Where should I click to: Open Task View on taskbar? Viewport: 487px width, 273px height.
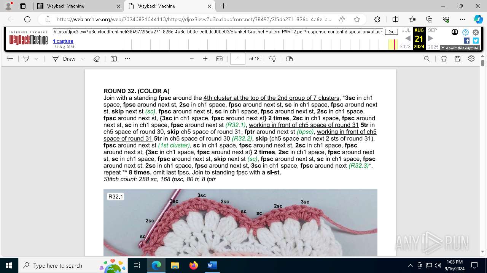[137, 265]
